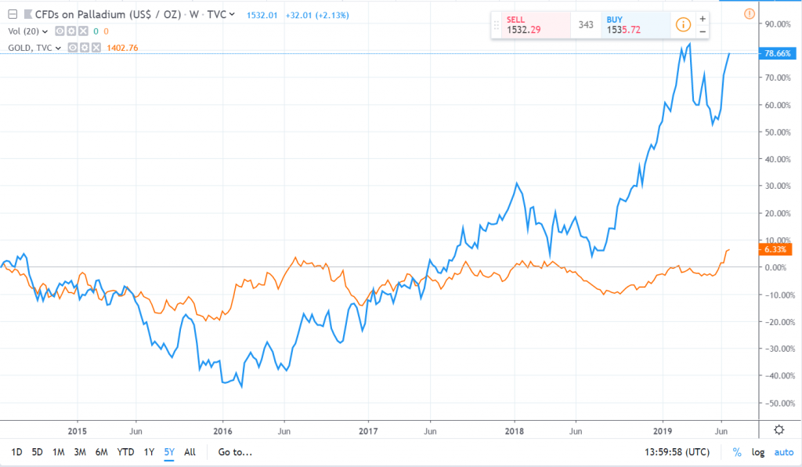Click the orange alert warning icon
This screenshot has width=802, height=467.
[x=750, y=13]
